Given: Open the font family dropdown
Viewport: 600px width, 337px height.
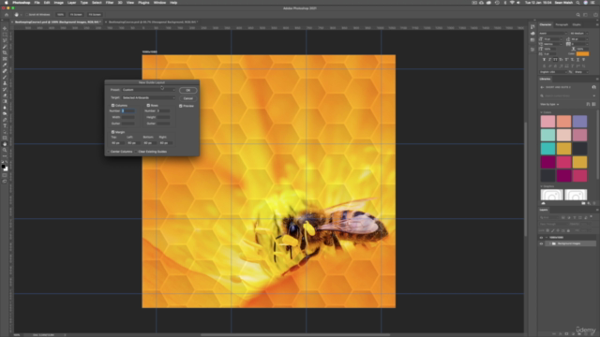Looking at the screenshot, I should click(552, 34).
